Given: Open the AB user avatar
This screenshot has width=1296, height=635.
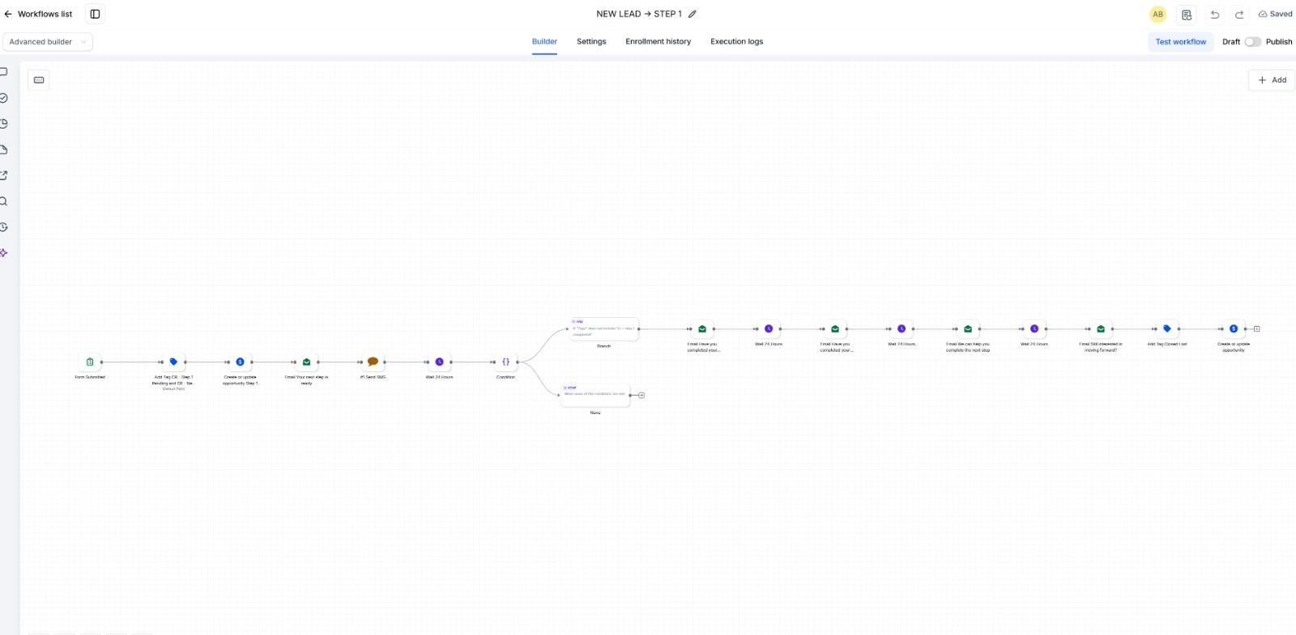Looking at the screenshot, I should (1157, 14).
